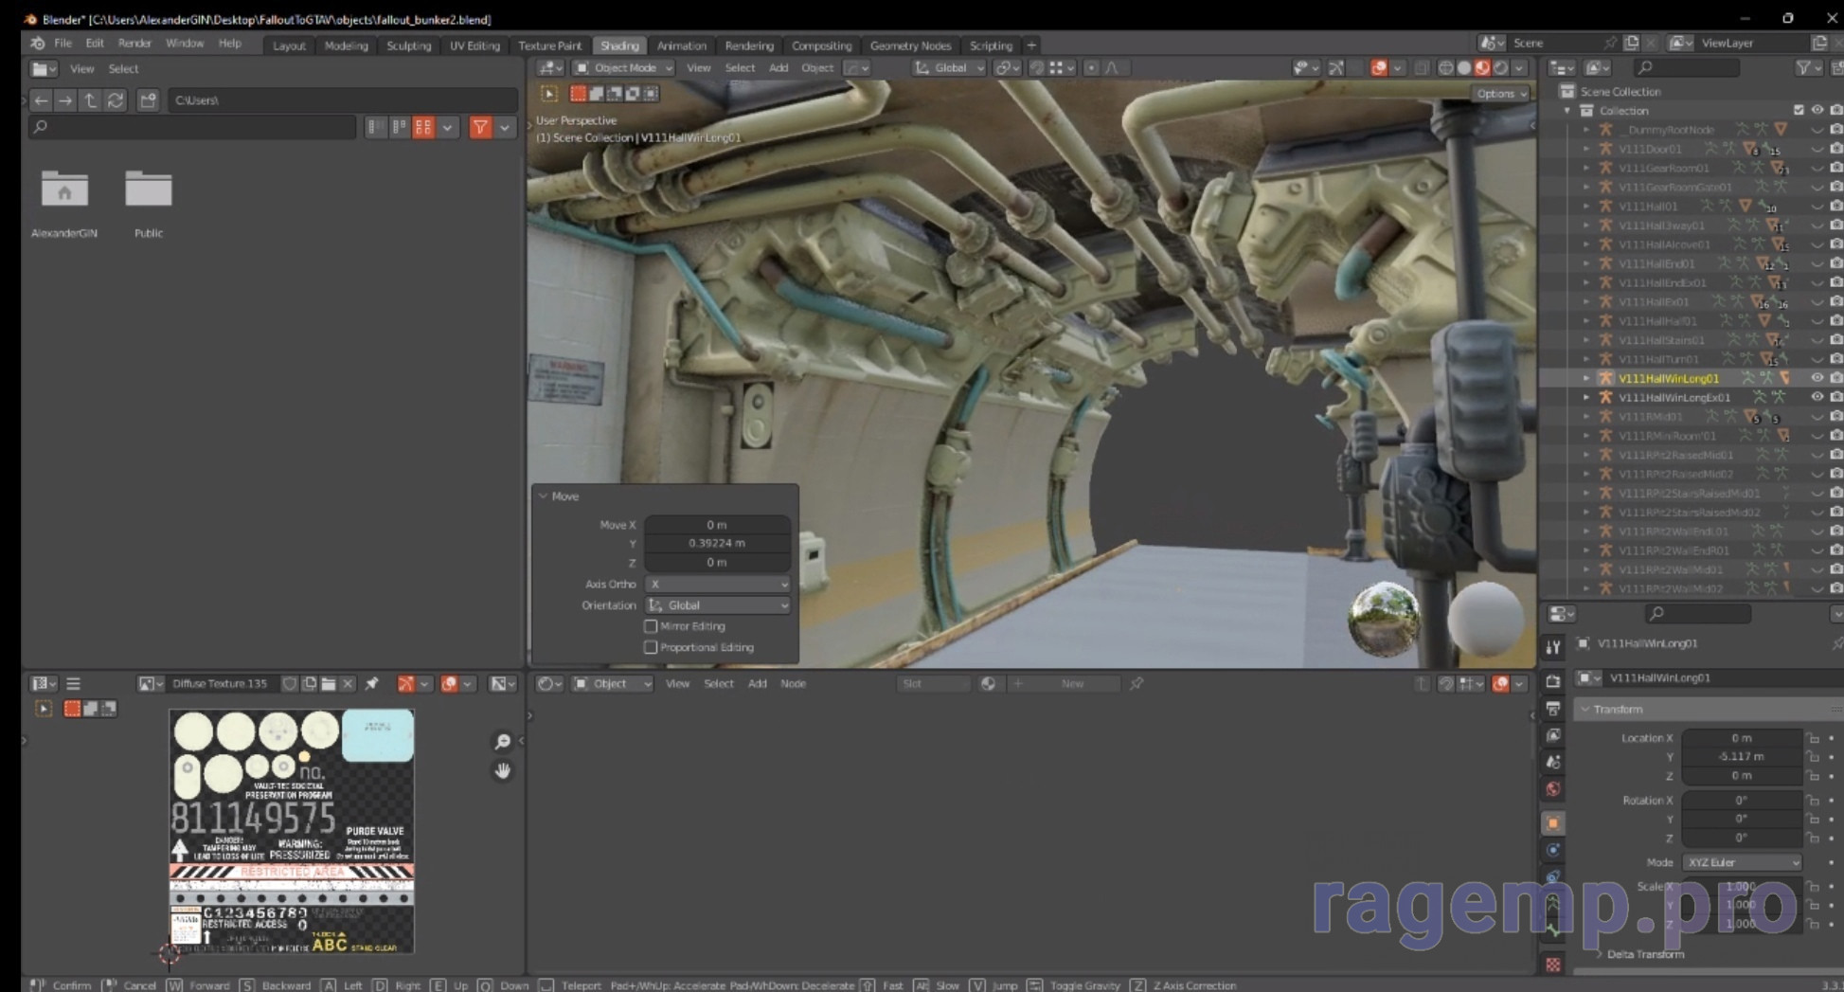Toggle visibility eye of V111HallWinLong01

click(x=1817, y=378)
